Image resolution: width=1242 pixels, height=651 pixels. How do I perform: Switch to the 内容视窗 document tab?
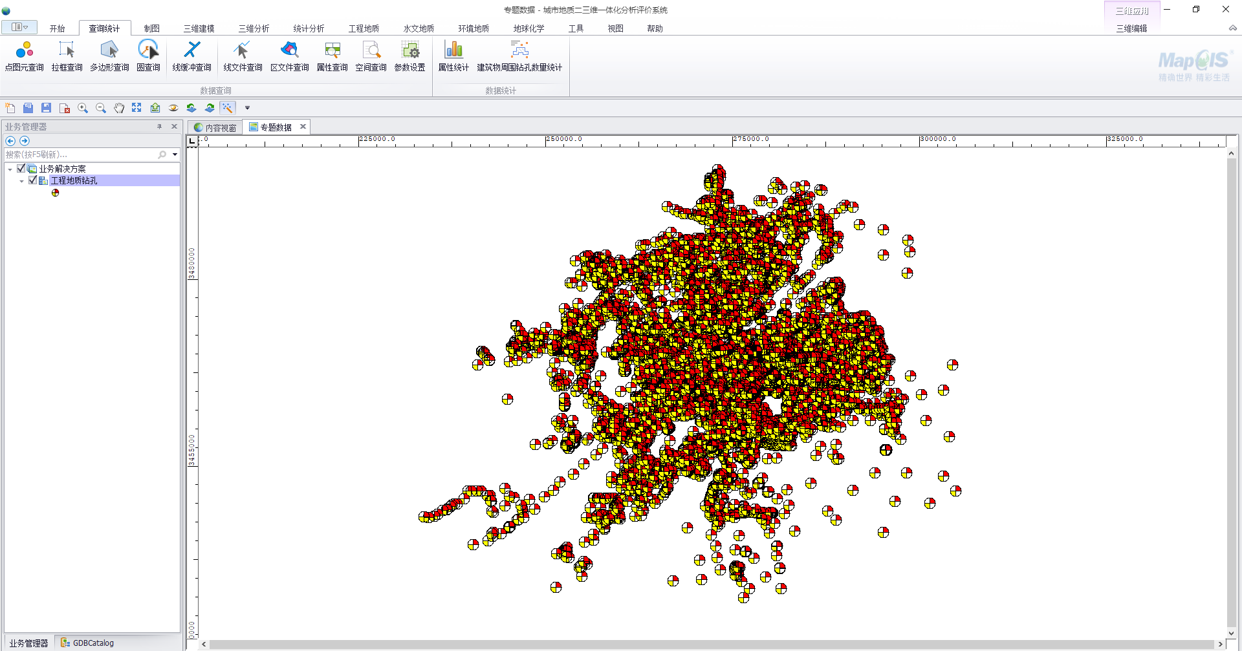[x=215, y=127]
